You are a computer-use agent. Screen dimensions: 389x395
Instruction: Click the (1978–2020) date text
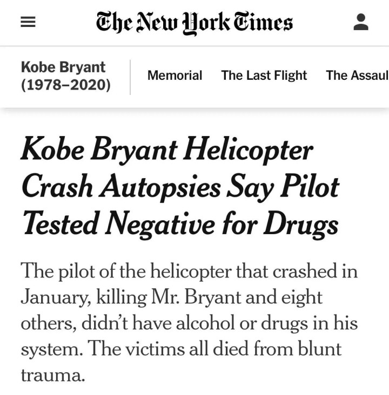tap(65, 85)
